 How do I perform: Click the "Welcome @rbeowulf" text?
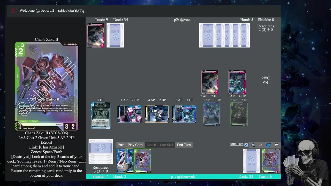click(x=37, y=11)
